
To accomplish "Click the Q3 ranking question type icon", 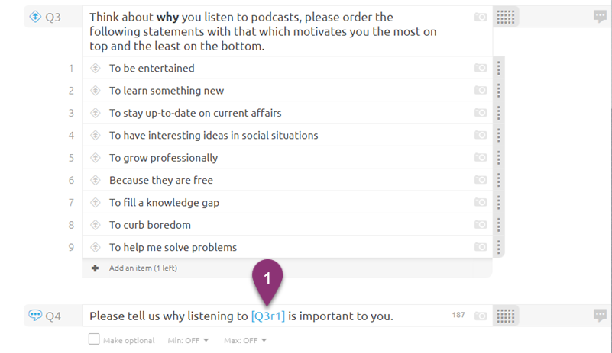I will point(35,17).
